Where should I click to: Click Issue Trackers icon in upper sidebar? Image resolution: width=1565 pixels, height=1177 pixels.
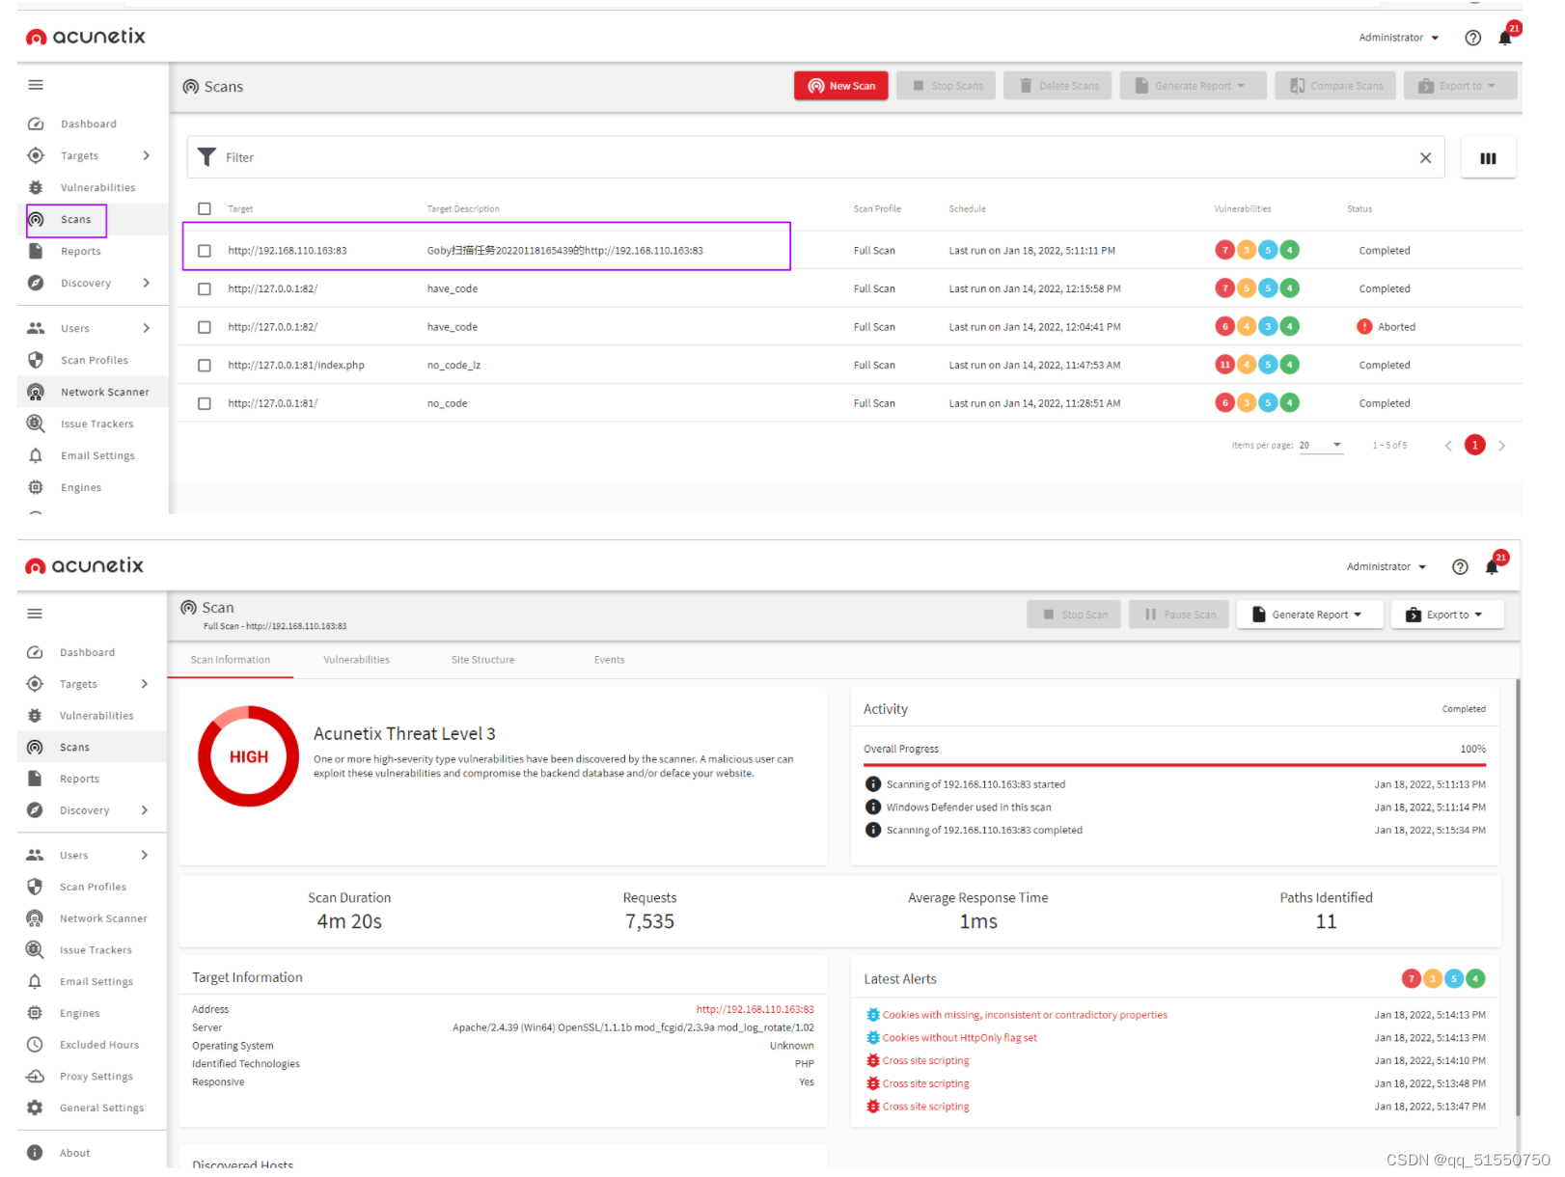pos(36,424)
